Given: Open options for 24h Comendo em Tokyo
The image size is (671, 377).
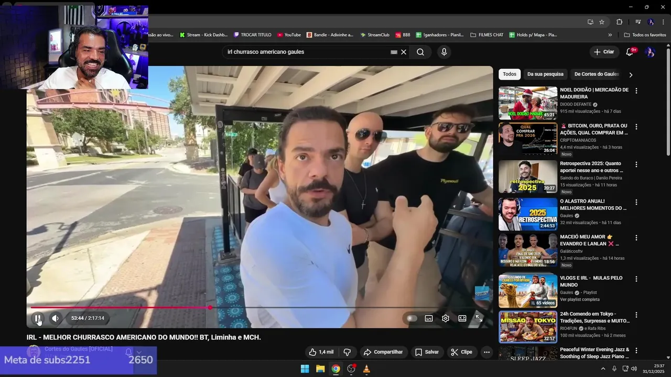Looking at the screenshot, I should (x=636, y=315).
